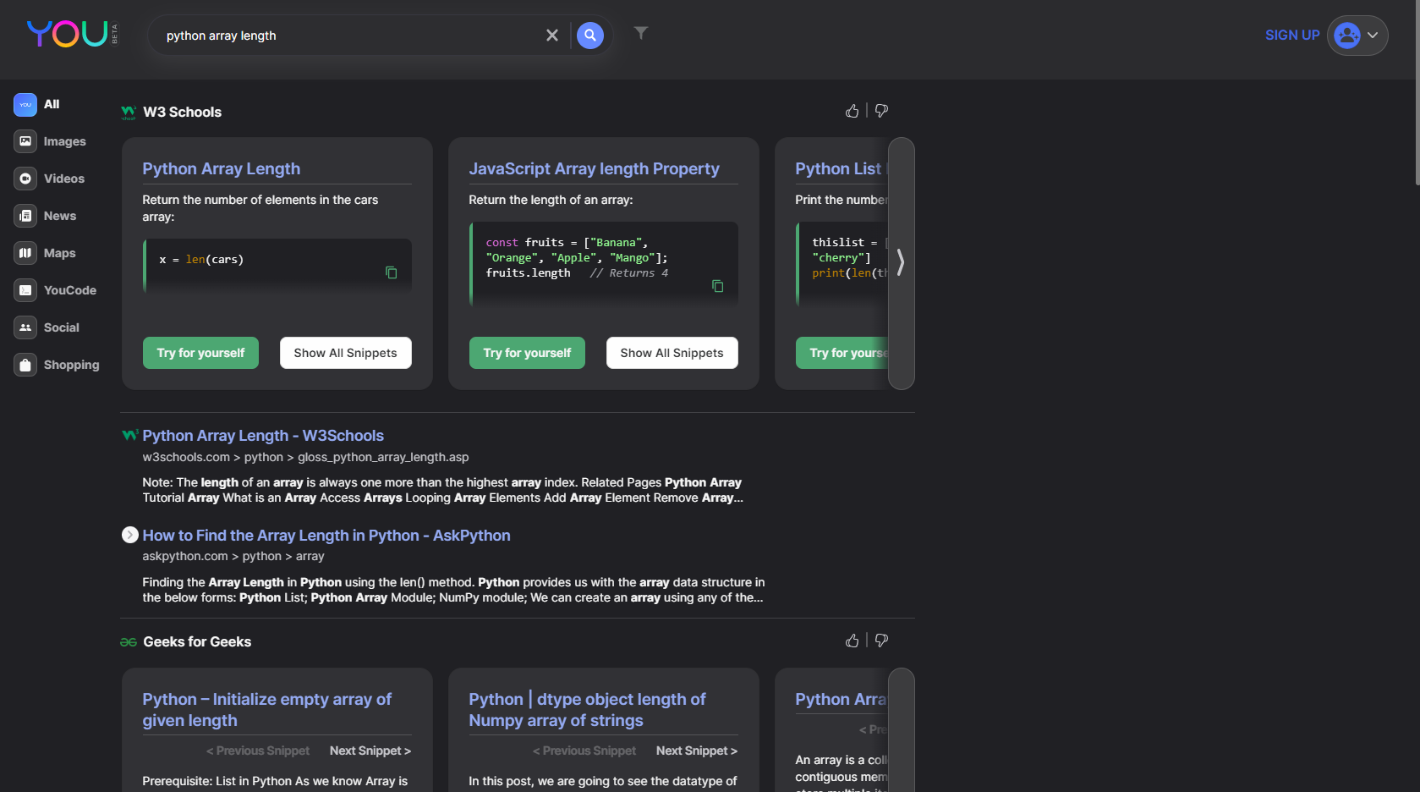Image resolution: width=1420 pixels, height=792 pixels.
Task: Open How to Find the Array Length AskPython result
Action: tap(326, 536)
